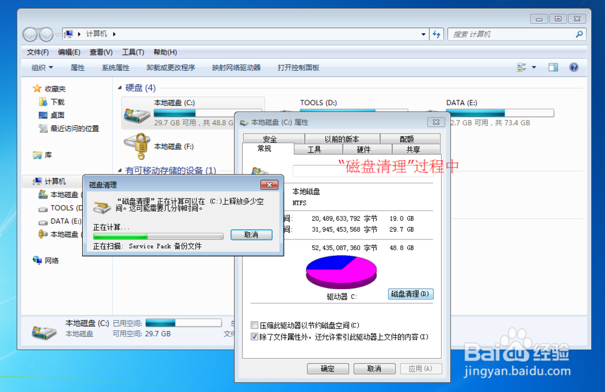The width and height of the screenshot is (605, 392).
Task: Open the File menu
Action: [38, 52]
